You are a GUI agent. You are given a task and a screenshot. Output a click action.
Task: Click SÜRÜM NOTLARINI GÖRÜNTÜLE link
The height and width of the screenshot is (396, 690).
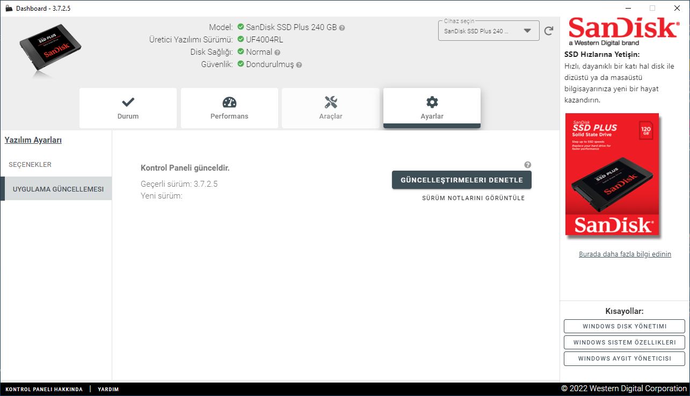click(474, 198)
